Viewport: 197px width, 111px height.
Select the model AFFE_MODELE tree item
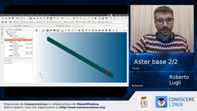(16, 48)
